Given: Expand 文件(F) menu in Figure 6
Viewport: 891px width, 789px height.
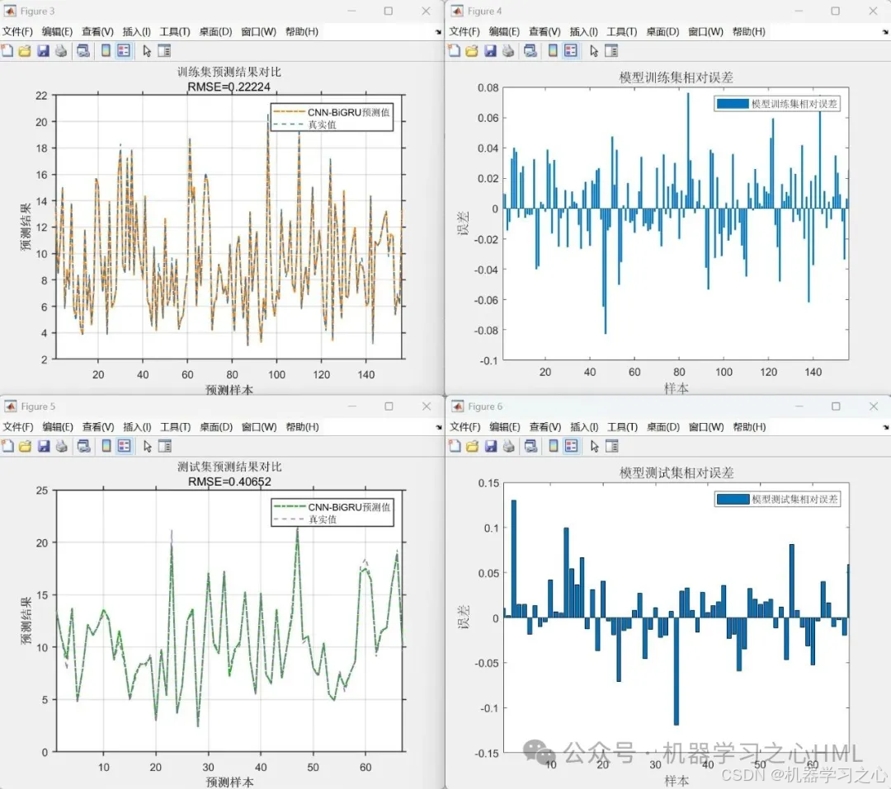Looking at the screenshot, I should tap(464, 427).
